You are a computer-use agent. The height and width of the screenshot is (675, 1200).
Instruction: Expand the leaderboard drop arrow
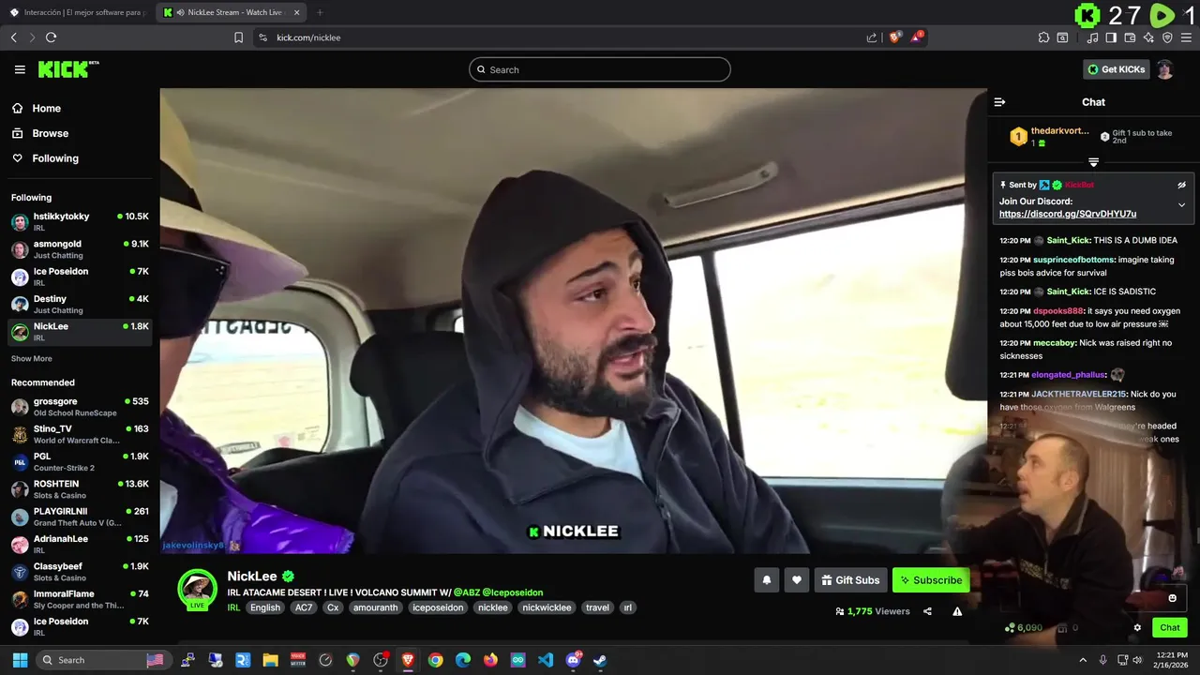tap(1093, 162)
